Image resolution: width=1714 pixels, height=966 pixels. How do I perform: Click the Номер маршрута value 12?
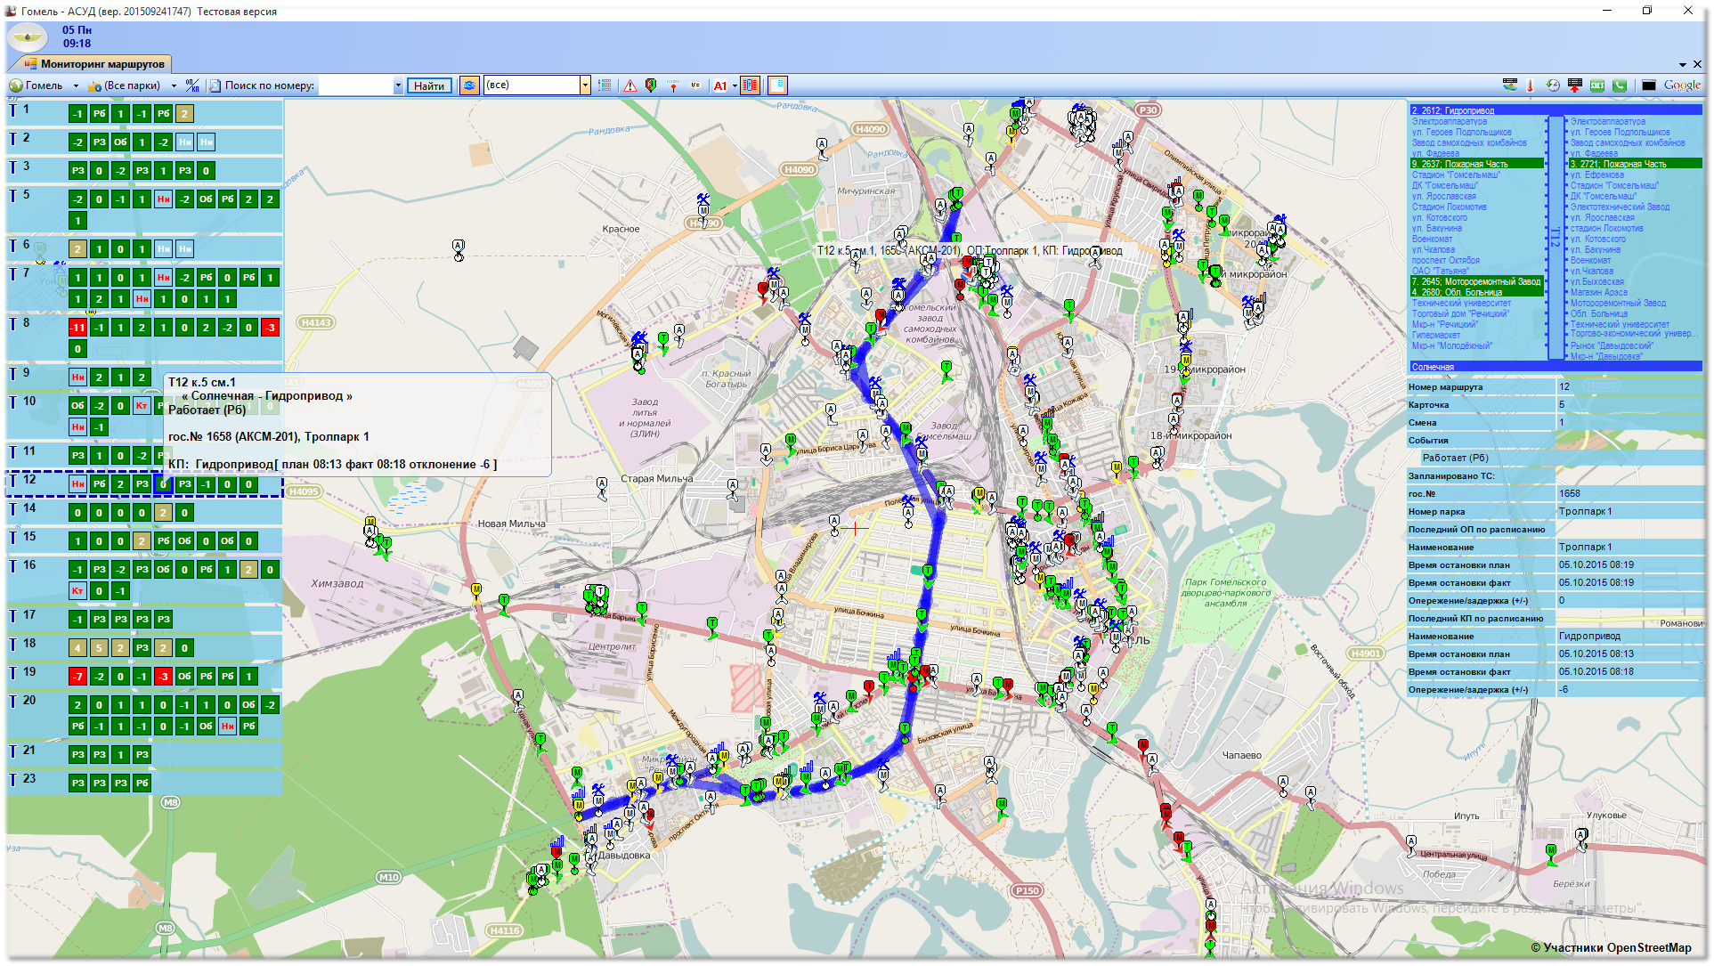pos(1629,387)
